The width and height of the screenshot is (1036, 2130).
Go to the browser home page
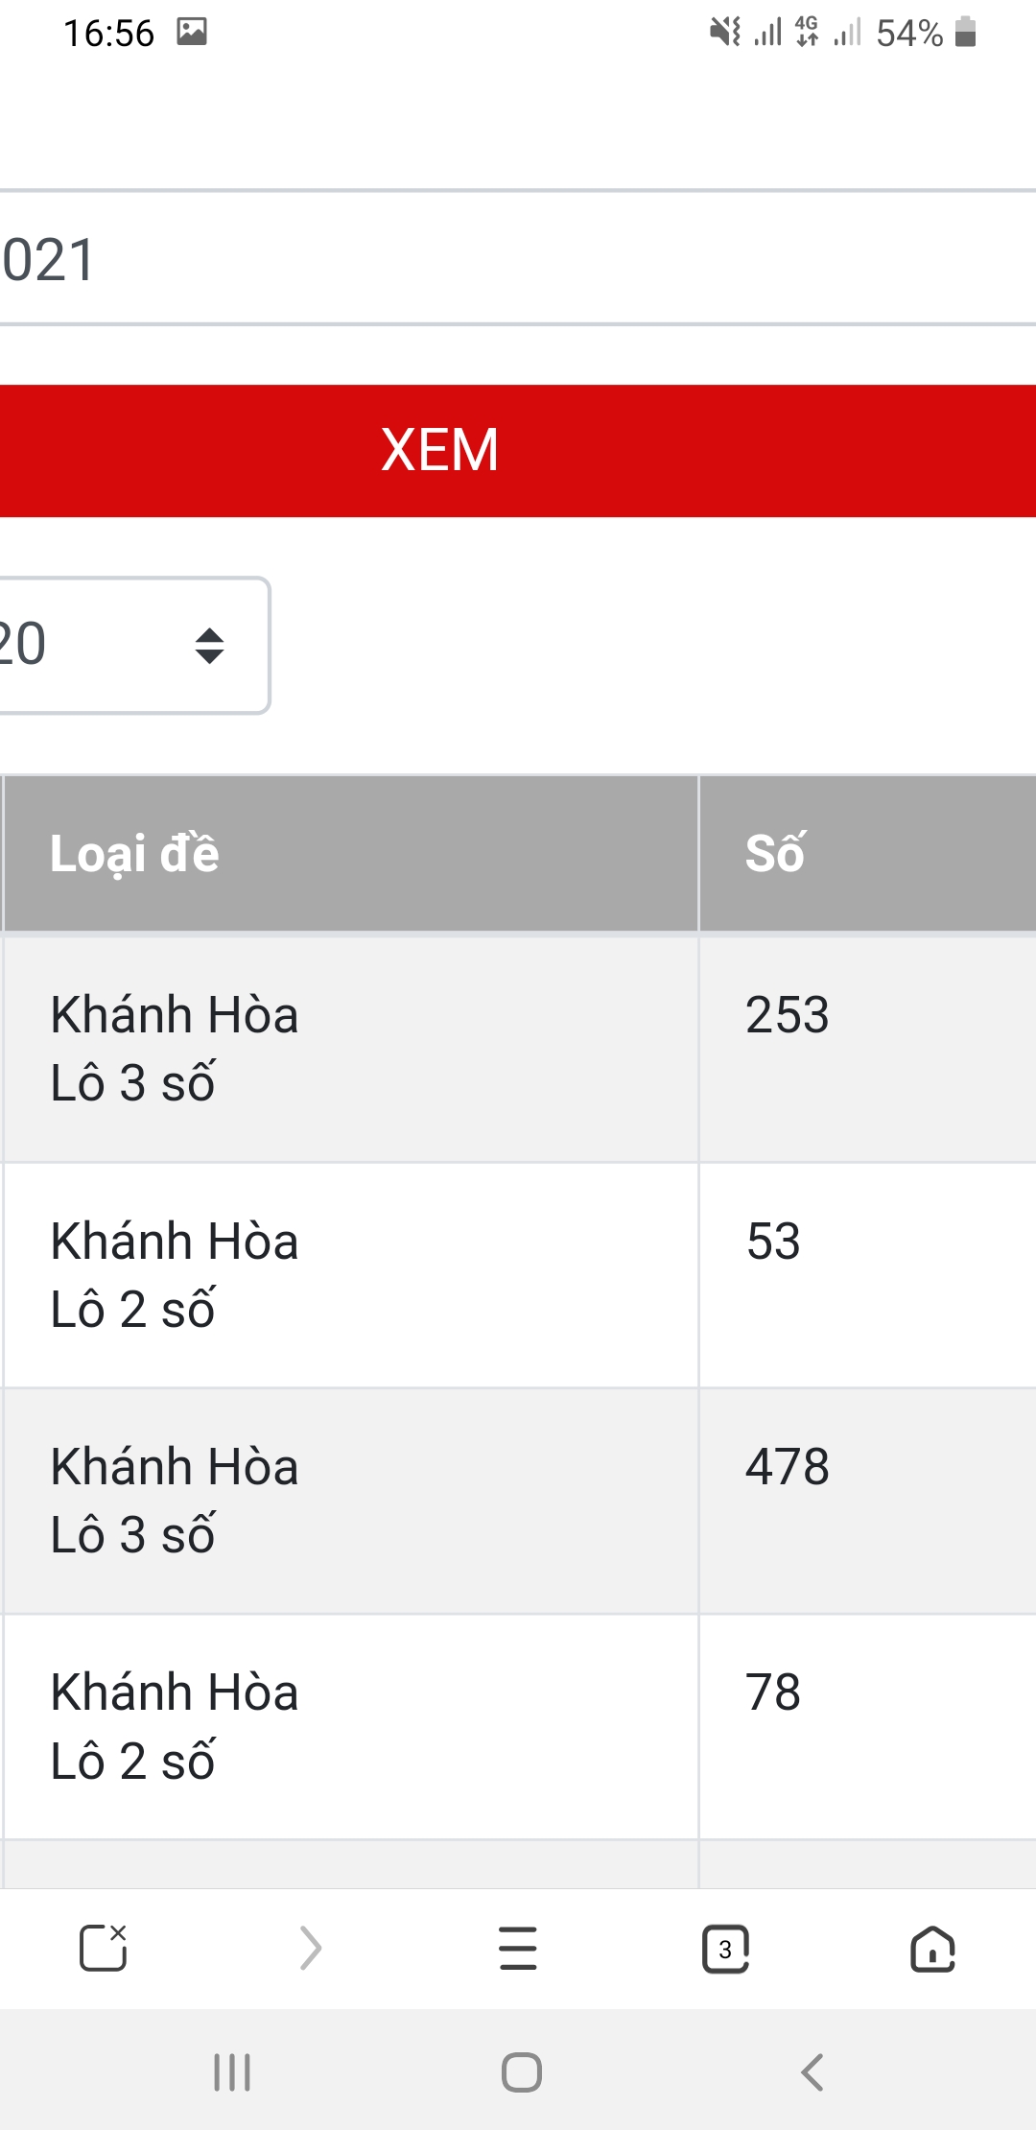pos(932,1948)
